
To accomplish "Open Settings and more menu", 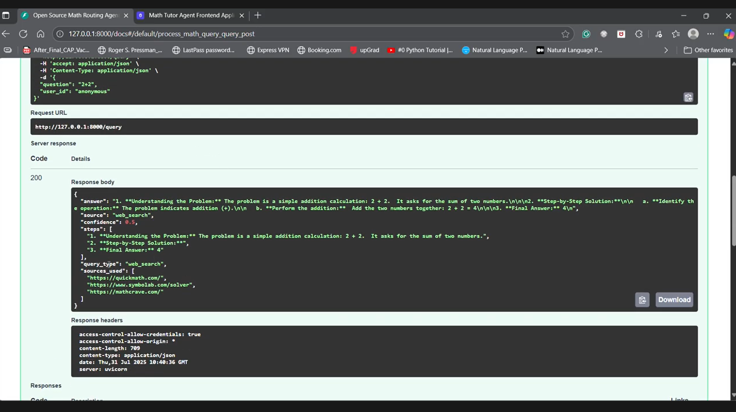I will (x=711, y=34).
